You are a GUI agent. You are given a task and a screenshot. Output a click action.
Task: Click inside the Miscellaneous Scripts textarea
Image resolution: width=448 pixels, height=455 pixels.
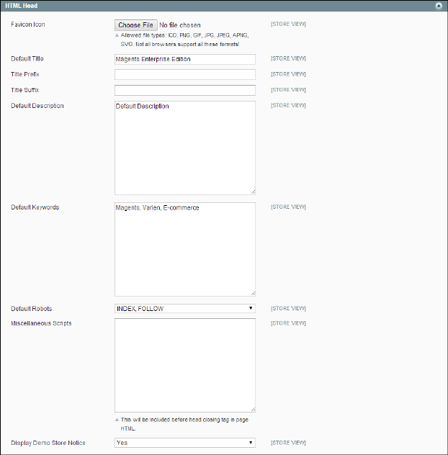184,365
